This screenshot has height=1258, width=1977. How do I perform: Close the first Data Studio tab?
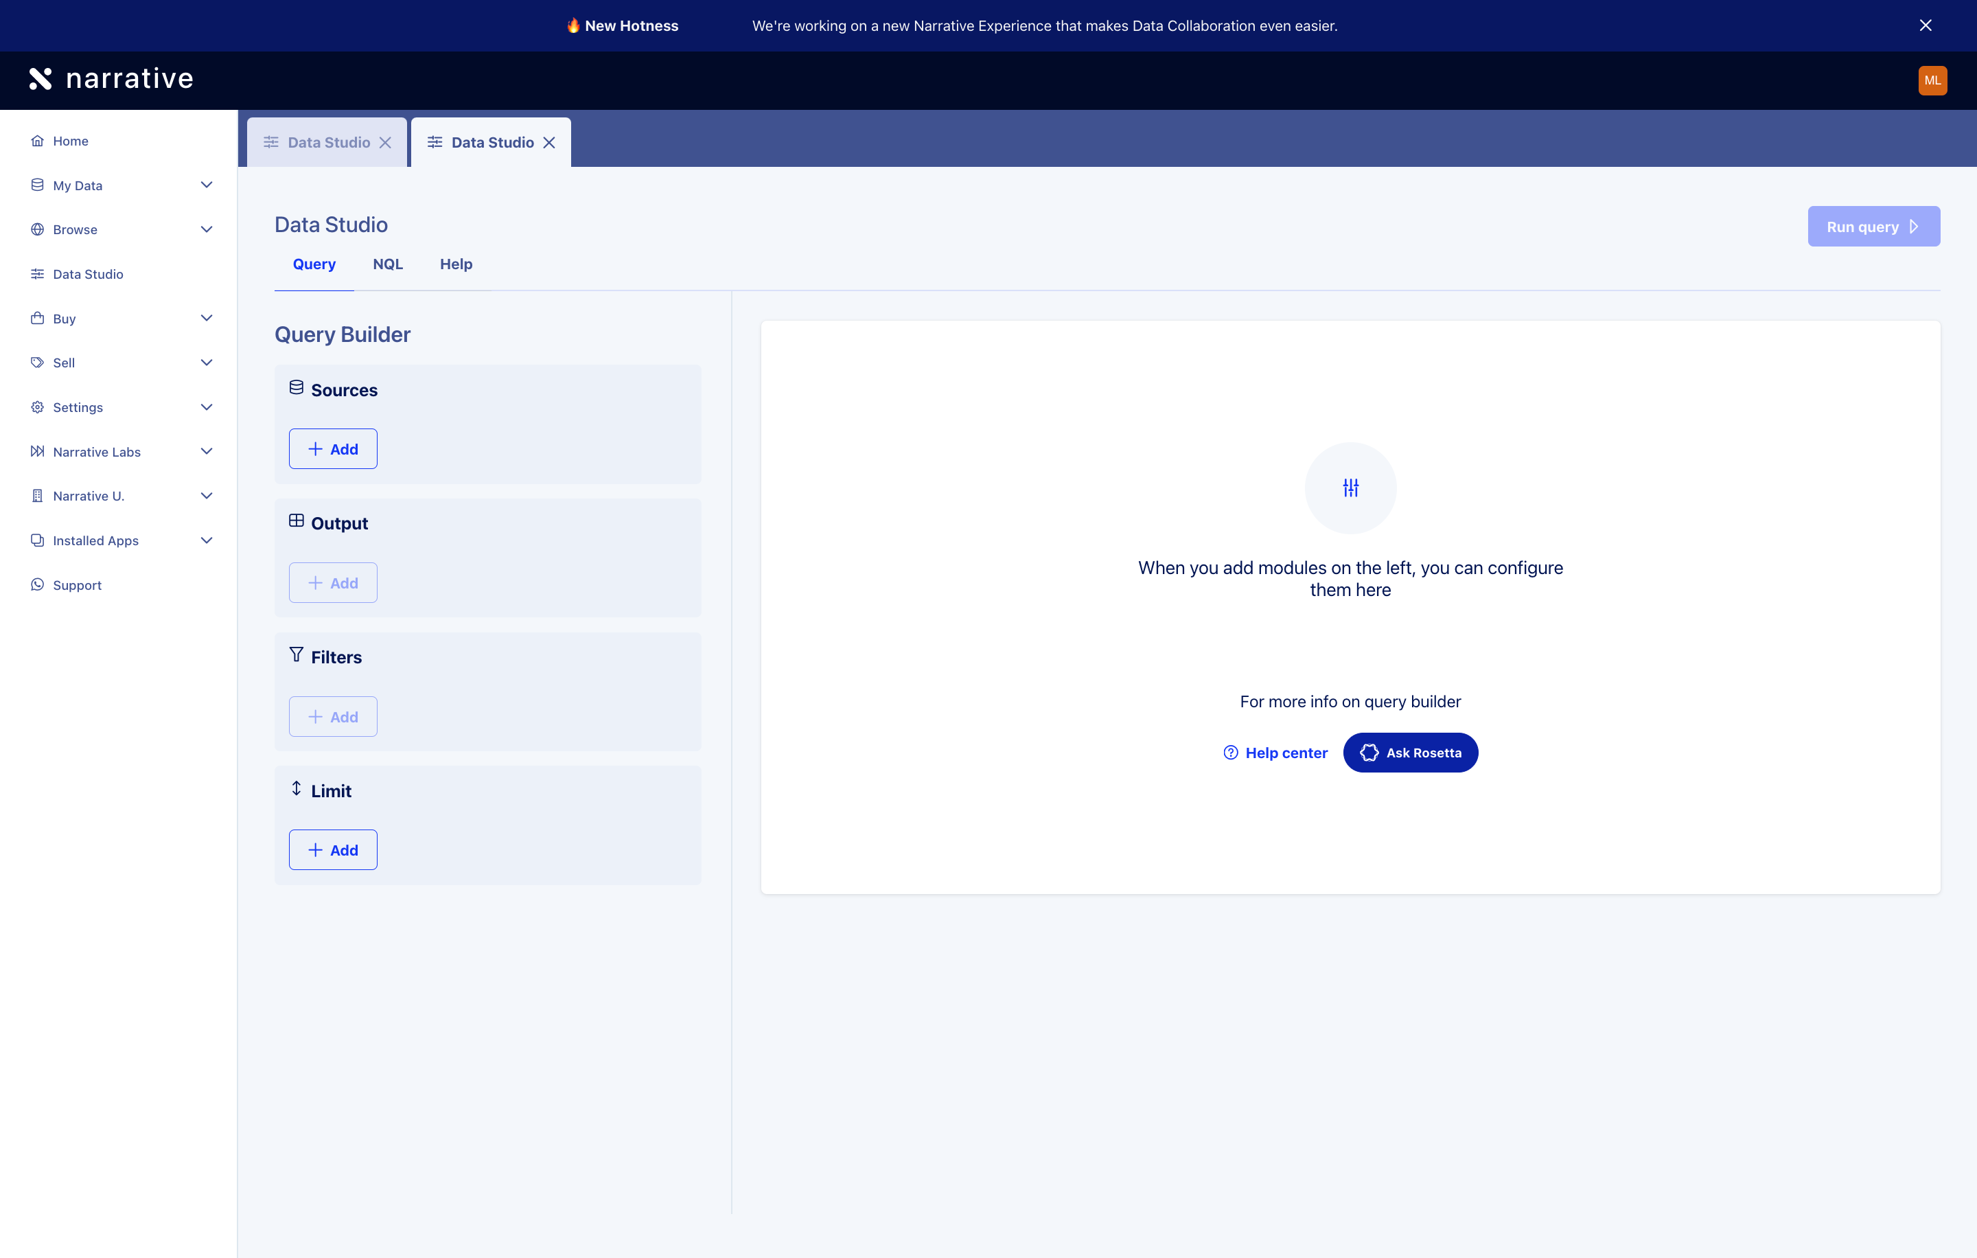385,142
